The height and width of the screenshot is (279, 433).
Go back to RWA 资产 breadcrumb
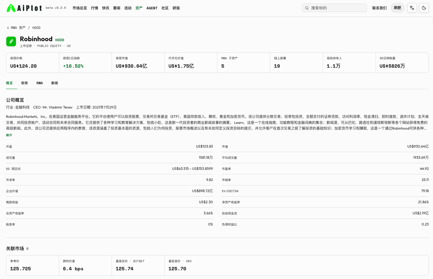(18, 28)
